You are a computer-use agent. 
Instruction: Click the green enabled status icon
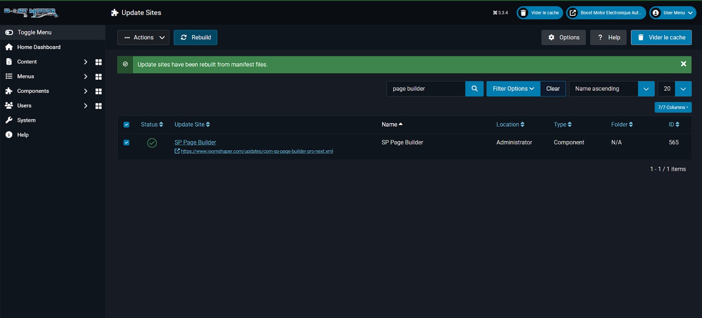tap(152, 143)
